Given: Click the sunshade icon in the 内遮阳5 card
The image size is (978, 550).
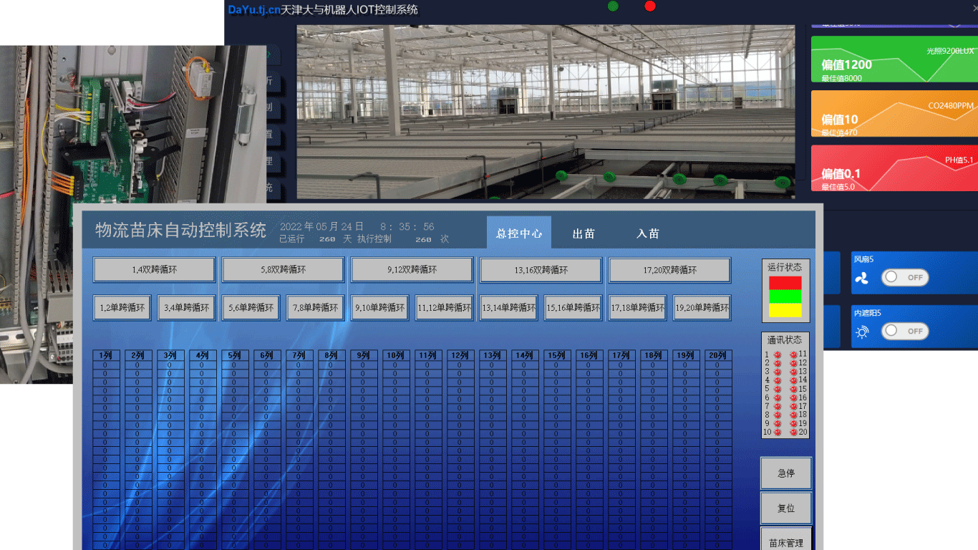Looking at the screenshot, I should click(x=861, y=332).
